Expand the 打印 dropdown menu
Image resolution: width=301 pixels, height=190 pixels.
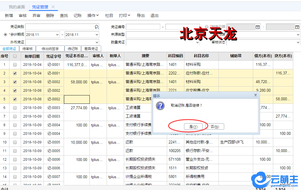[x=124, y=16]
